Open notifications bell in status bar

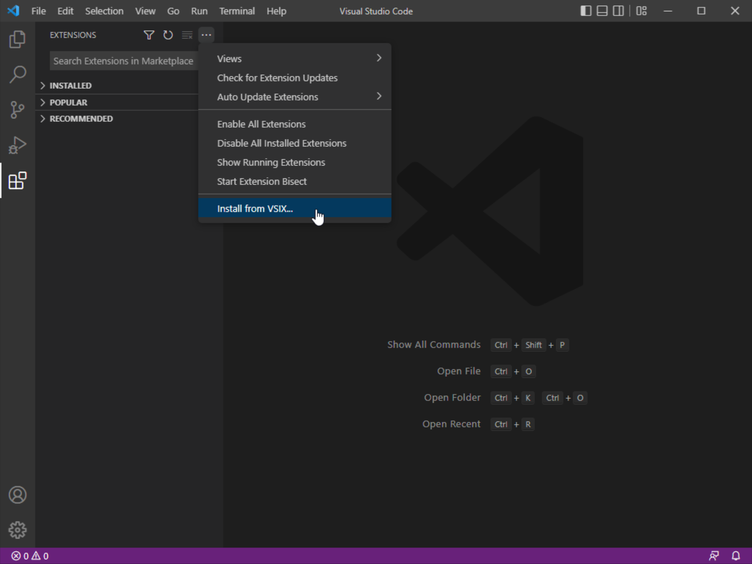(736, 556)
